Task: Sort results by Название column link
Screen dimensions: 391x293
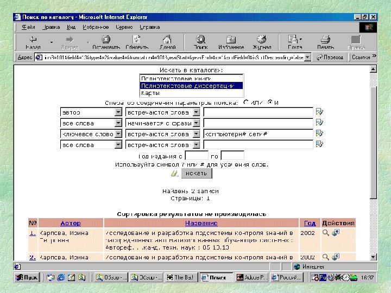Action: point(201,223)
